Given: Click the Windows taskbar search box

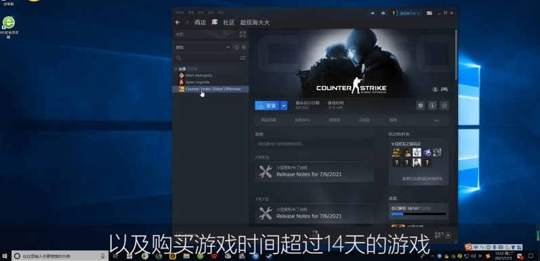Looking at the screenshot, I should coord(60,256).
